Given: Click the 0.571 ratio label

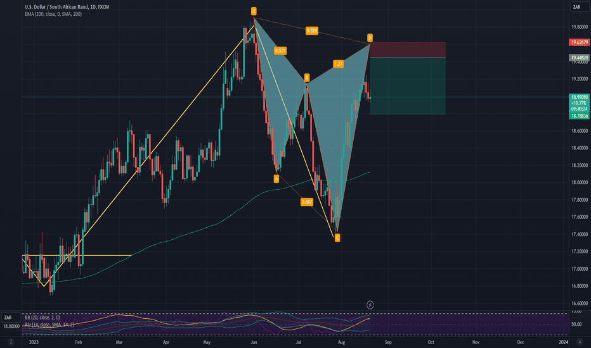Looking at the screenshot, I should [280, 51].
